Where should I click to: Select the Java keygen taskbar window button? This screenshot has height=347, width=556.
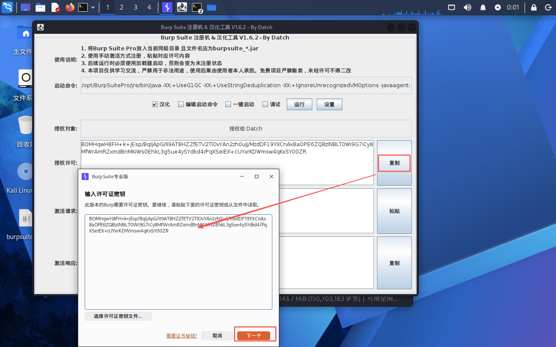182,7
